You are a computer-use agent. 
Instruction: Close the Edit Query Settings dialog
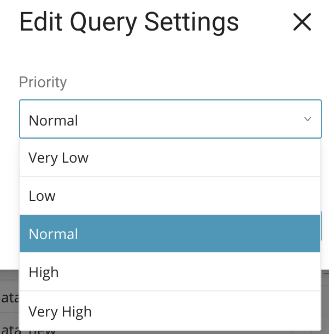click(302, 22)
